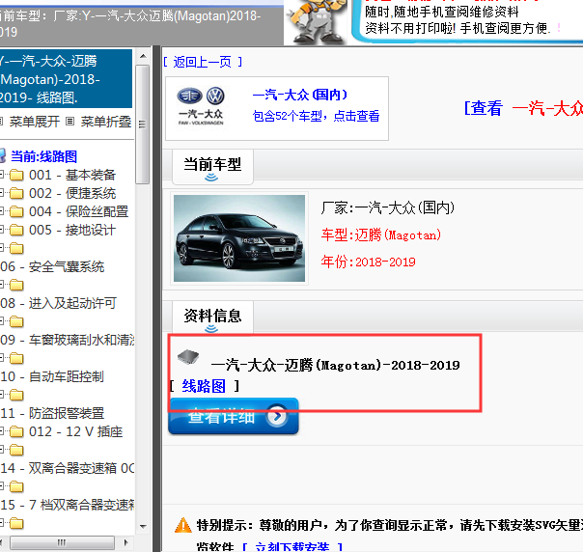Open the 线路图 link in 资料信息
This screenshot has height=552, width=583.
[204, 386]
